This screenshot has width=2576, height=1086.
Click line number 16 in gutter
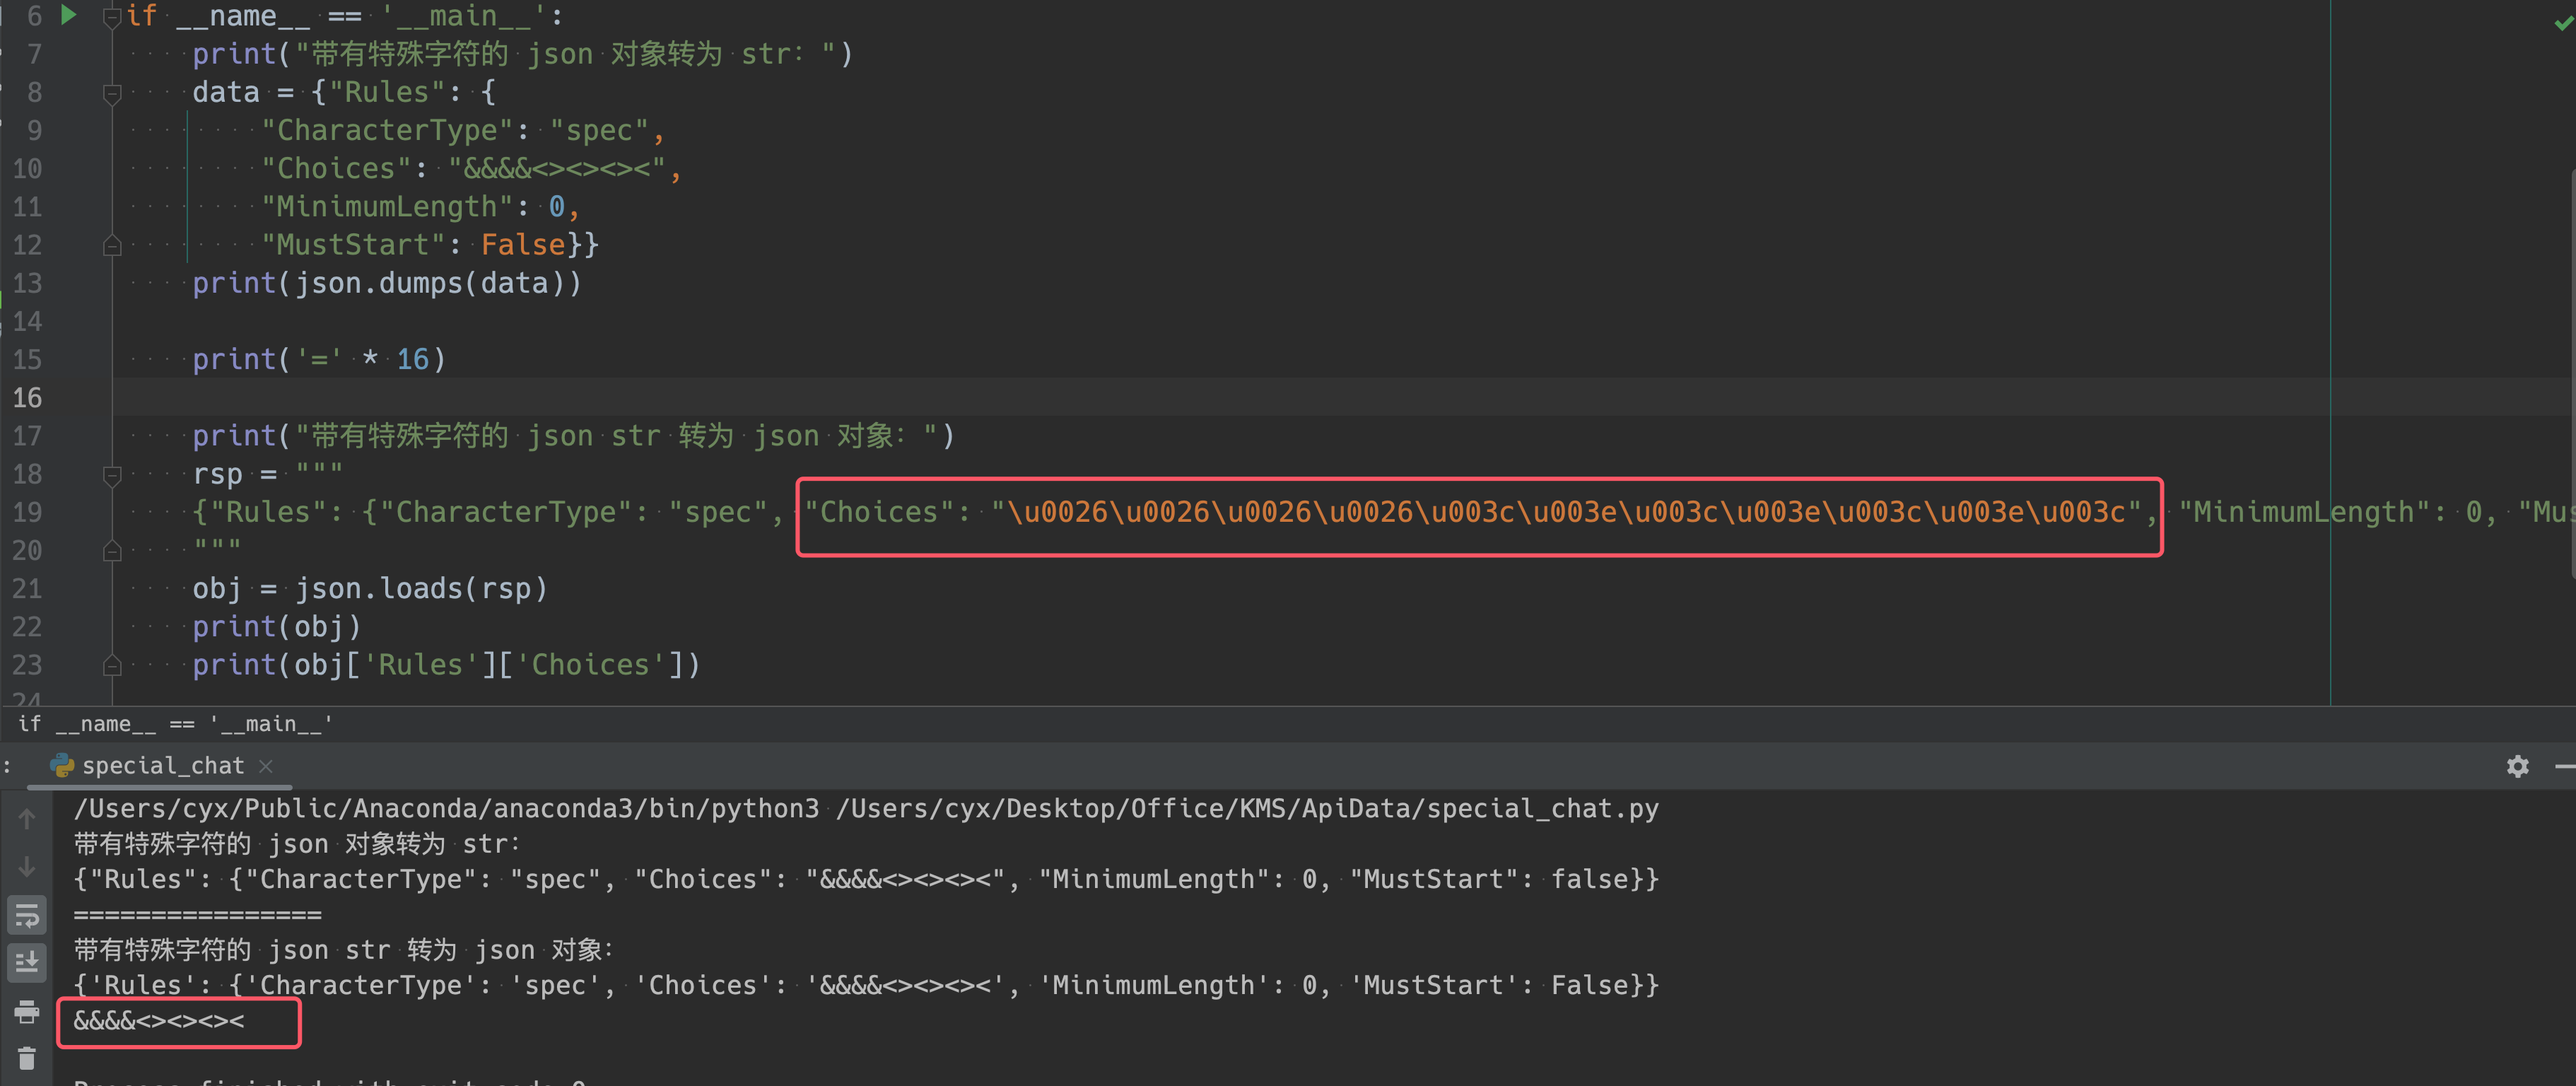(x=28, y=398)
